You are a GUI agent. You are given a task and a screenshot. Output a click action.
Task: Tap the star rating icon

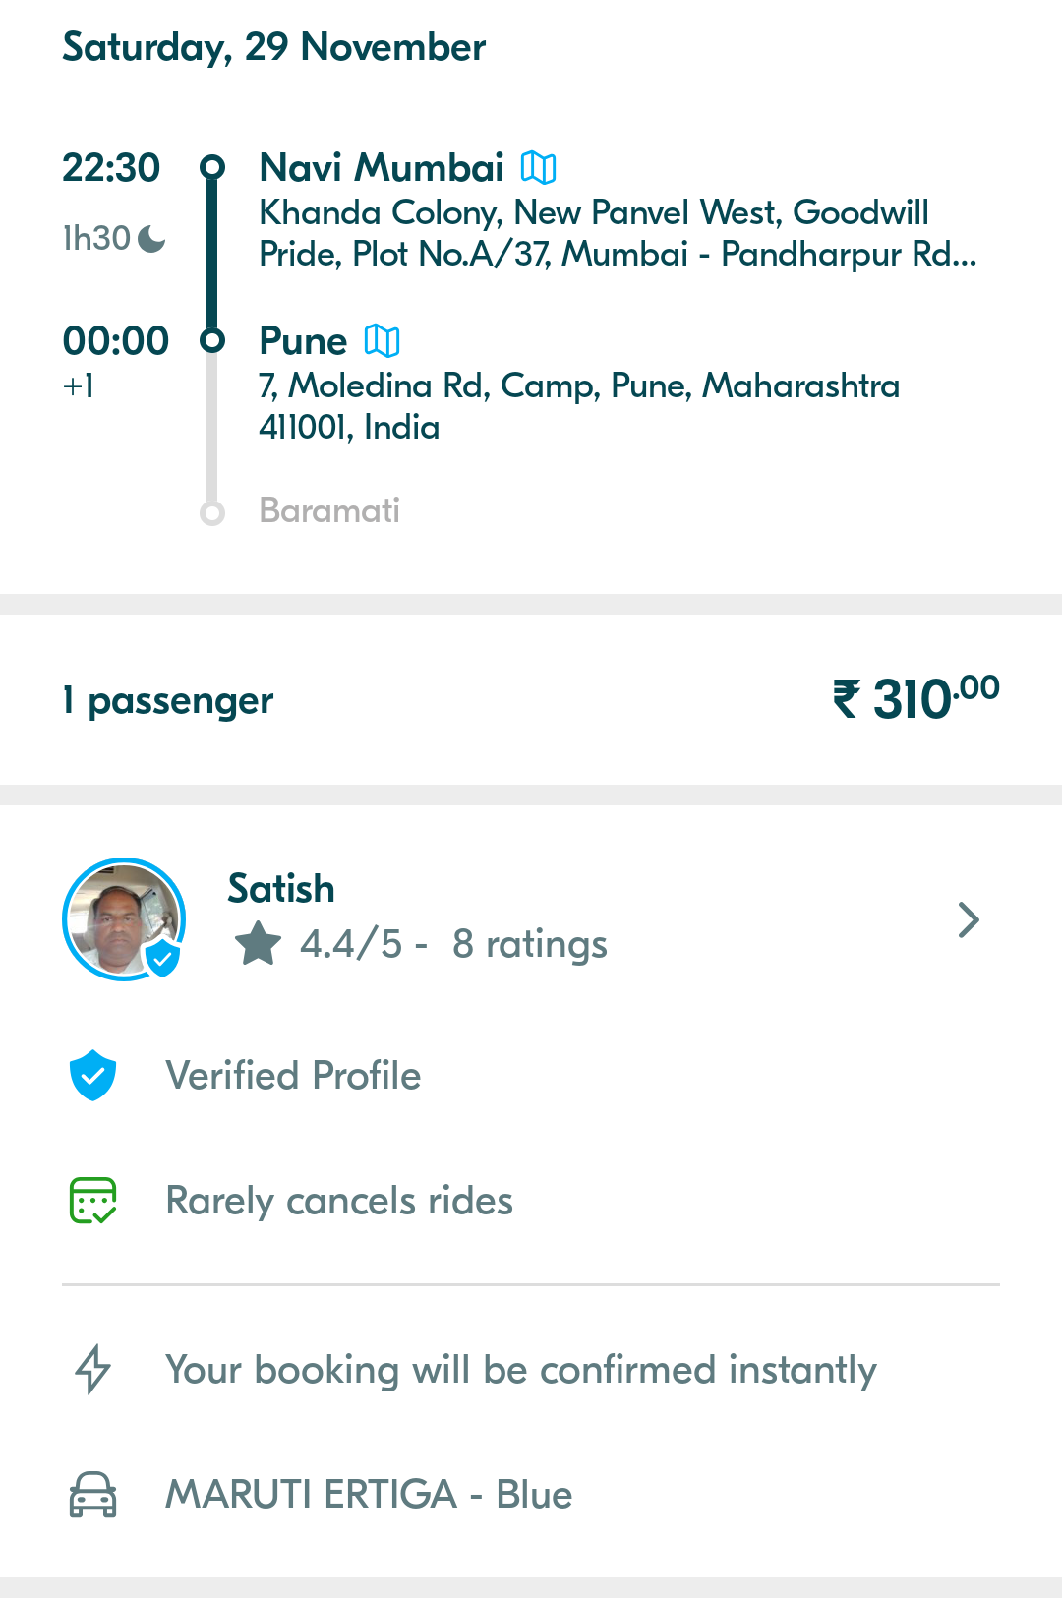pyautogui.click(x=258, y=944)
